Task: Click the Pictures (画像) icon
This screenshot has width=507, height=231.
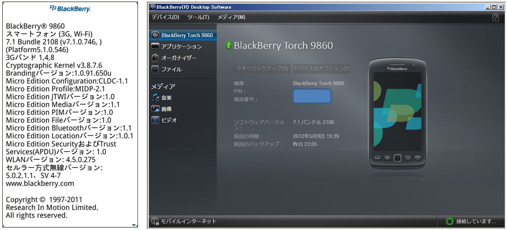Action: (x=155, y=109)
